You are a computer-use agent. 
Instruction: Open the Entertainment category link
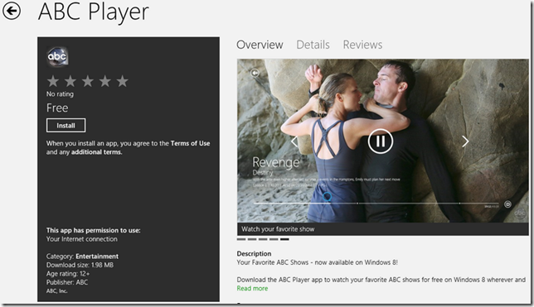[x=97, y=257]
